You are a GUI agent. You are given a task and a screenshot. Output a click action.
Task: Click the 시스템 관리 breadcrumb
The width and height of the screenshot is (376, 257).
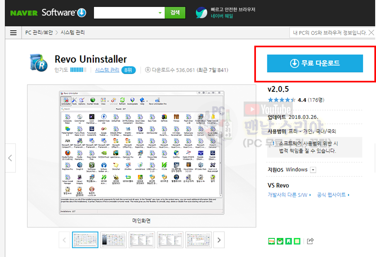click(x=73, y=33)
